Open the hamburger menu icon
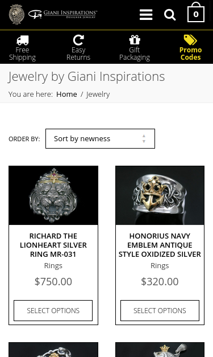Image resolution: width=213 pixels, height=357 pixels. pyautogui.click(x=146, y=15)
